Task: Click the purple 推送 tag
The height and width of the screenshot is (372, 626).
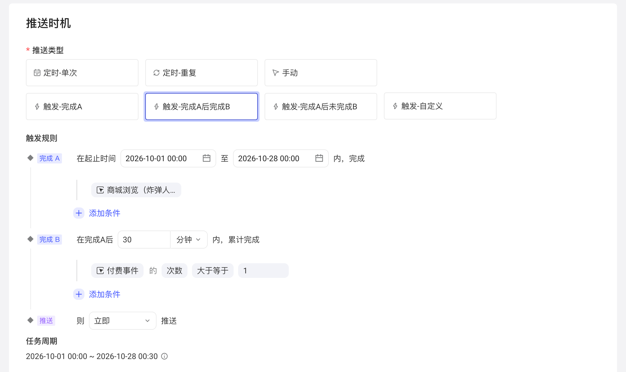Action: pyautogui.click(x=46, y=321)
